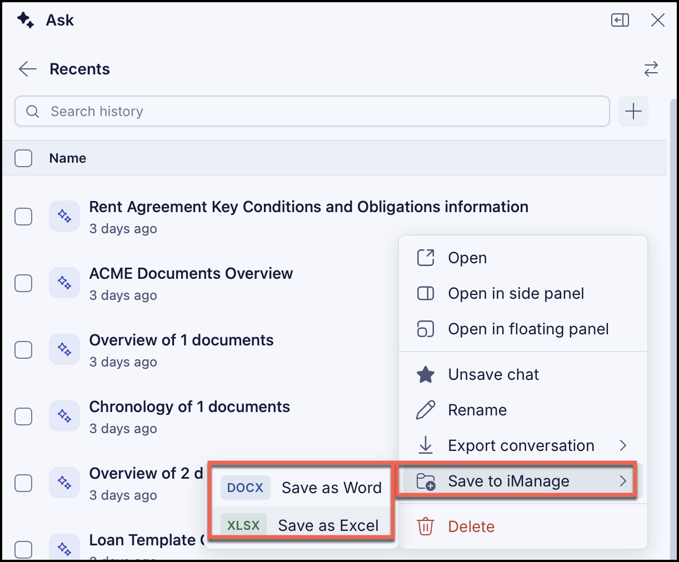Viewport: 679px width, 562px height.
Task: Choose Delete from the context menu
Action: point(523,526)
